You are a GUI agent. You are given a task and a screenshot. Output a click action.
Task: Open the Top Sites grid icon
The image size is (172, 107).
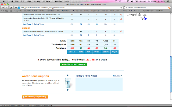pyautogui.click(x=11, y=11)
